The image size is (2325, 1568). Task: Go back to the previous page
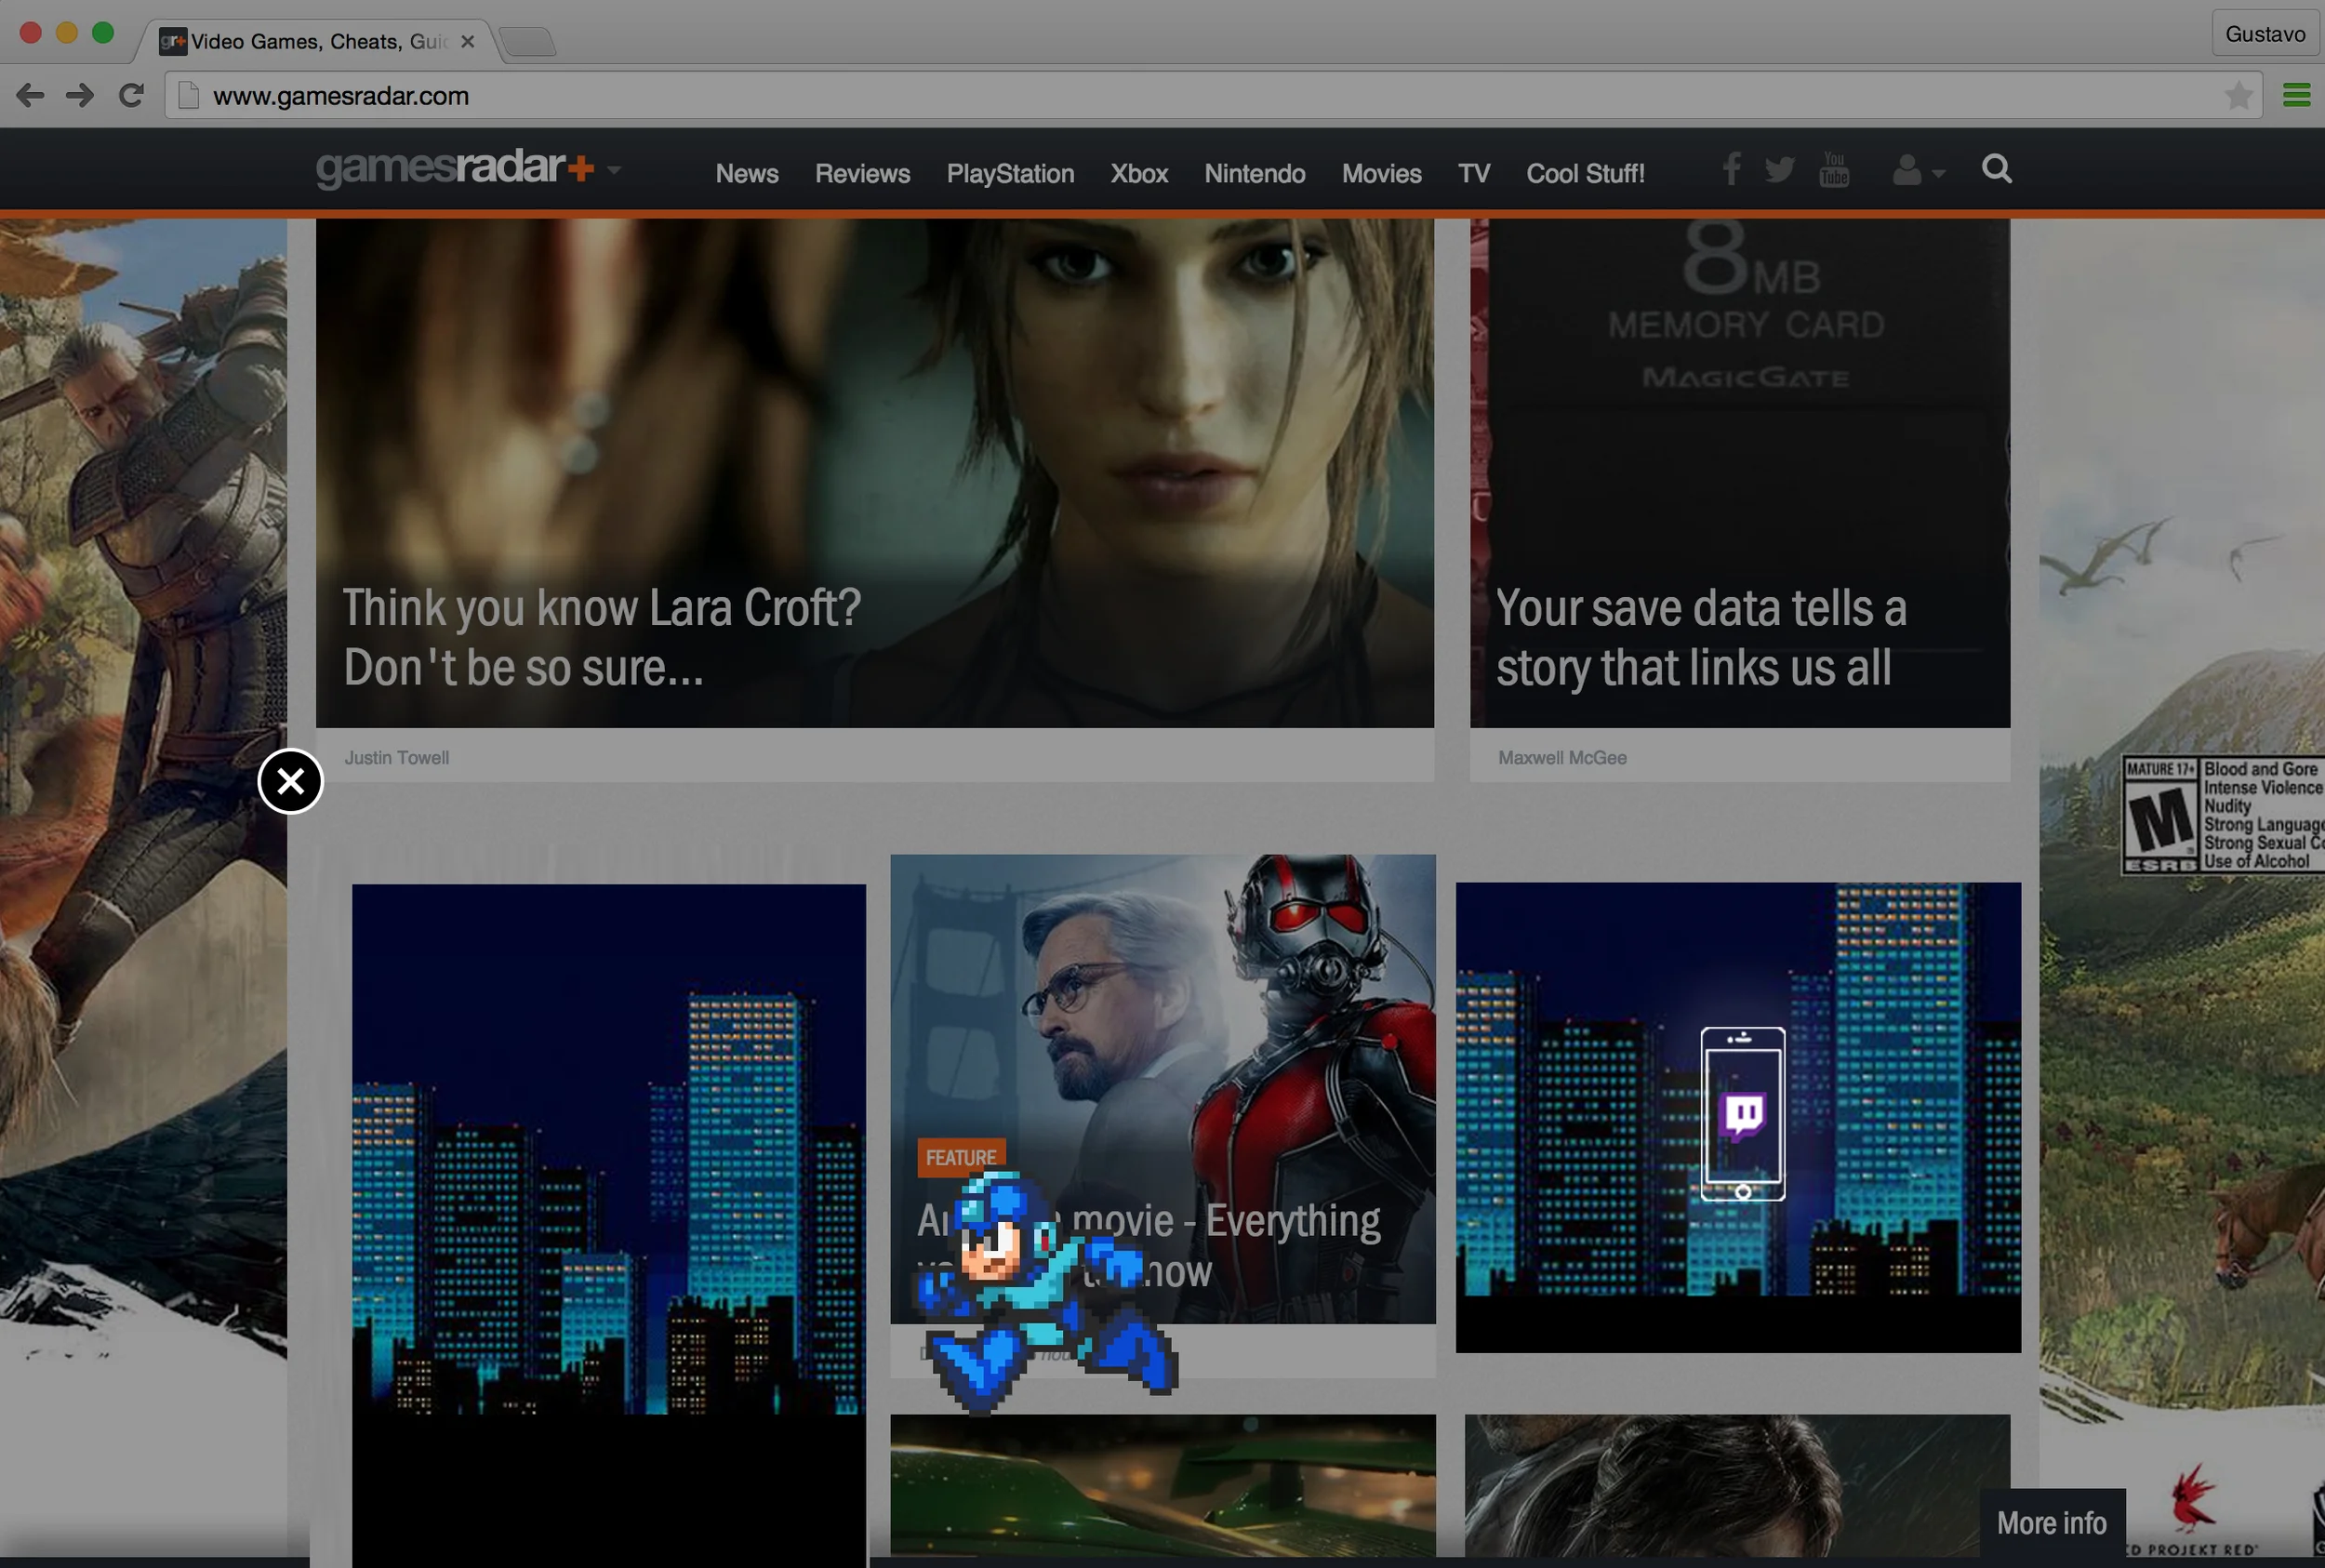coord(31,96)
